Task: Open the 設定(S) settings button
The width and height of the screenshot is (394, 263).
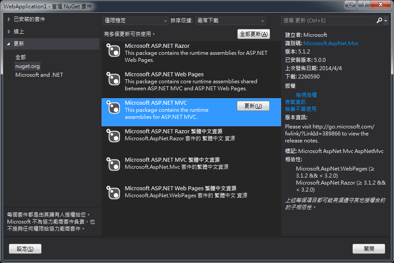Action: [25, 249]
